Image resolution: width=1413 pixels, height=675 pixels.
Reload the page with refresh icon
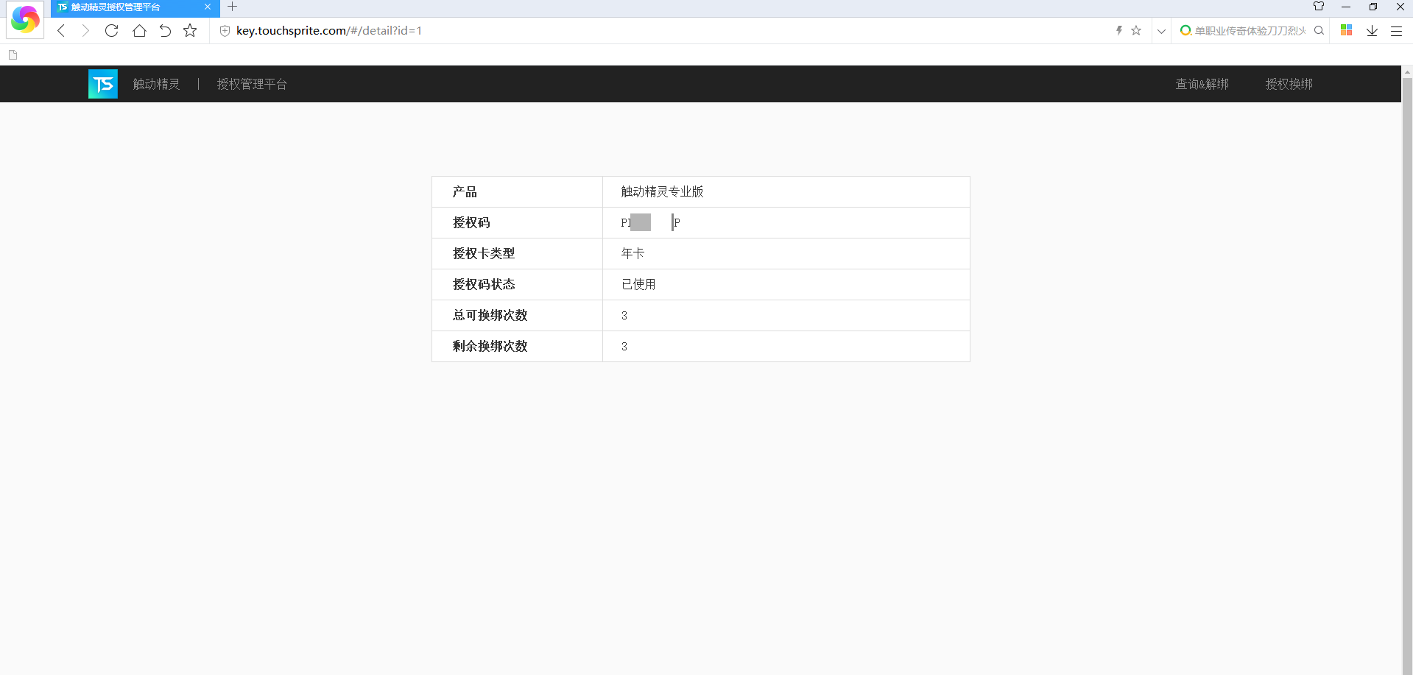point(111,30)
